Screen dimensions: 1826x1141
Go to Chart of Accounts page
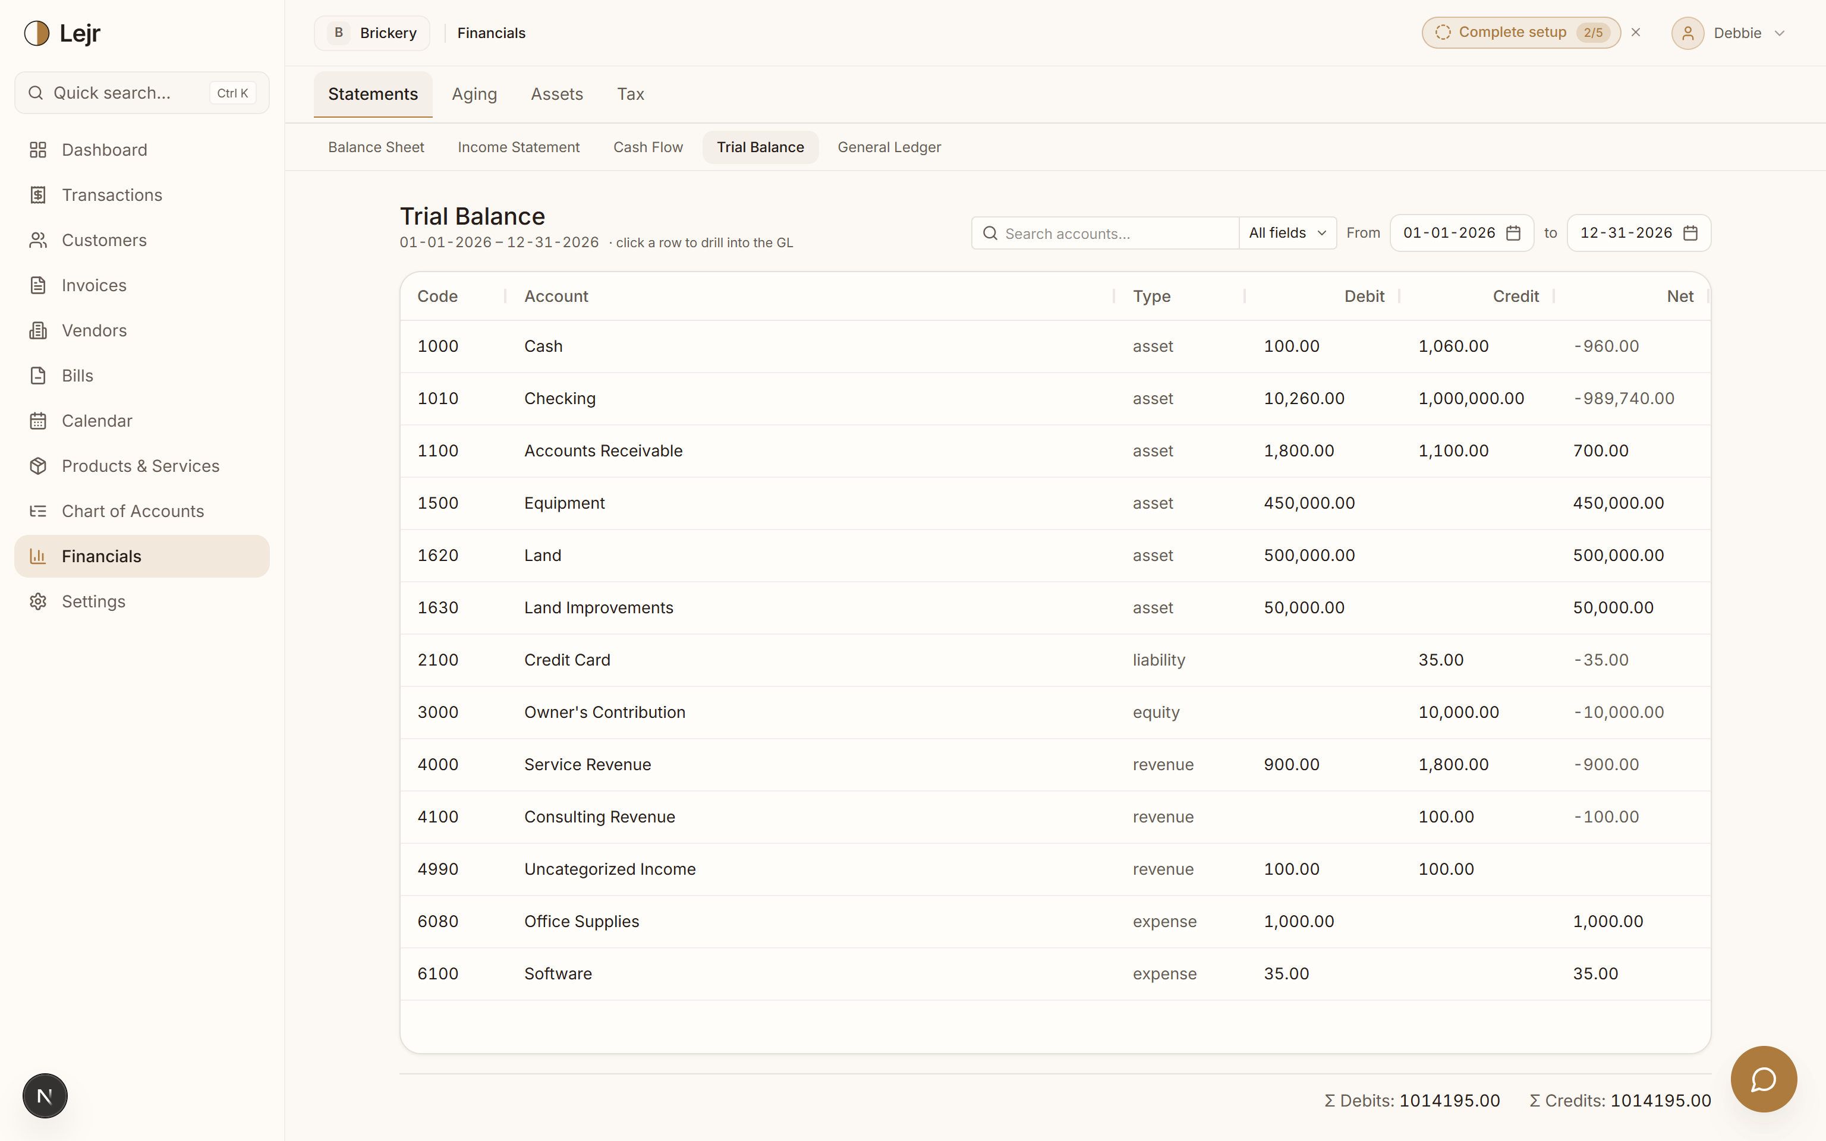click(x=142, y=512)
